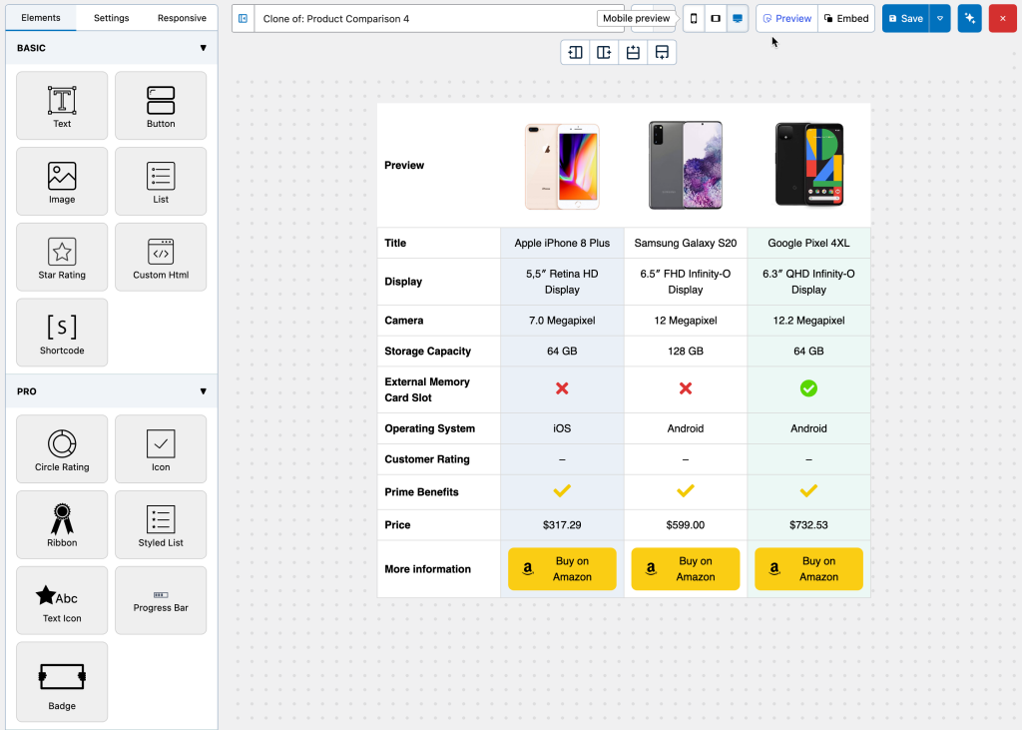Open the Save options dropdown arrow
Viewport: 1022px width, 730px height.
pyautogui.click(x=940, y=18)
